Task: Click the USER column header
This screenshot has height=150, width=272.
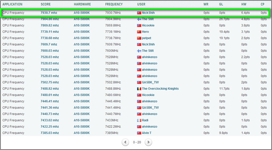Action: pos(141,4)
